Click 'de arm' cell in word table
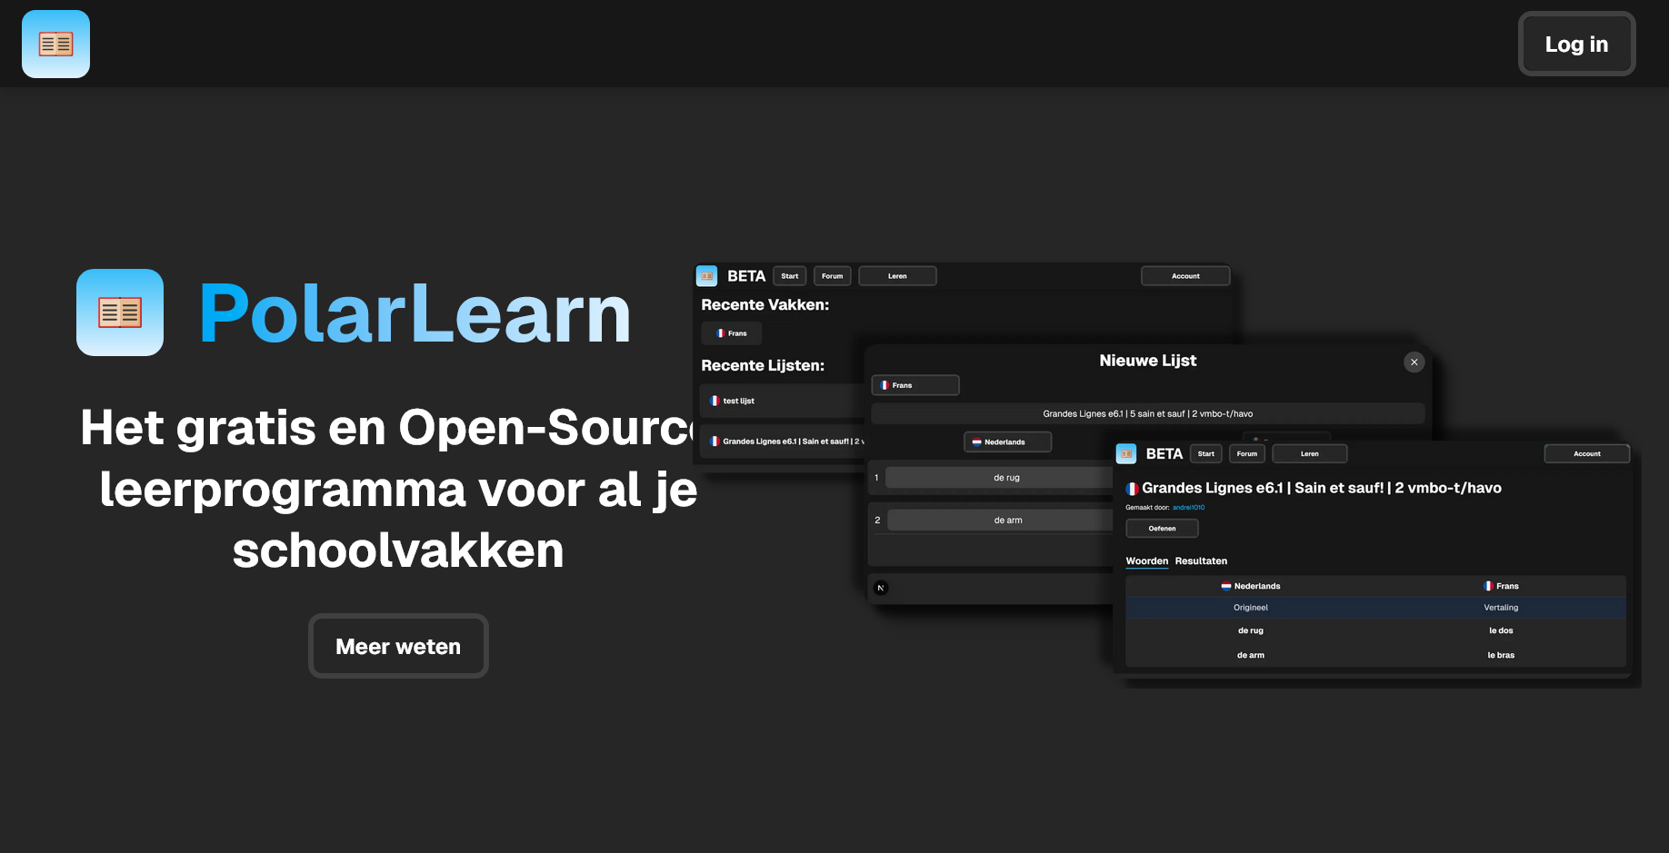 [1251, 655]
